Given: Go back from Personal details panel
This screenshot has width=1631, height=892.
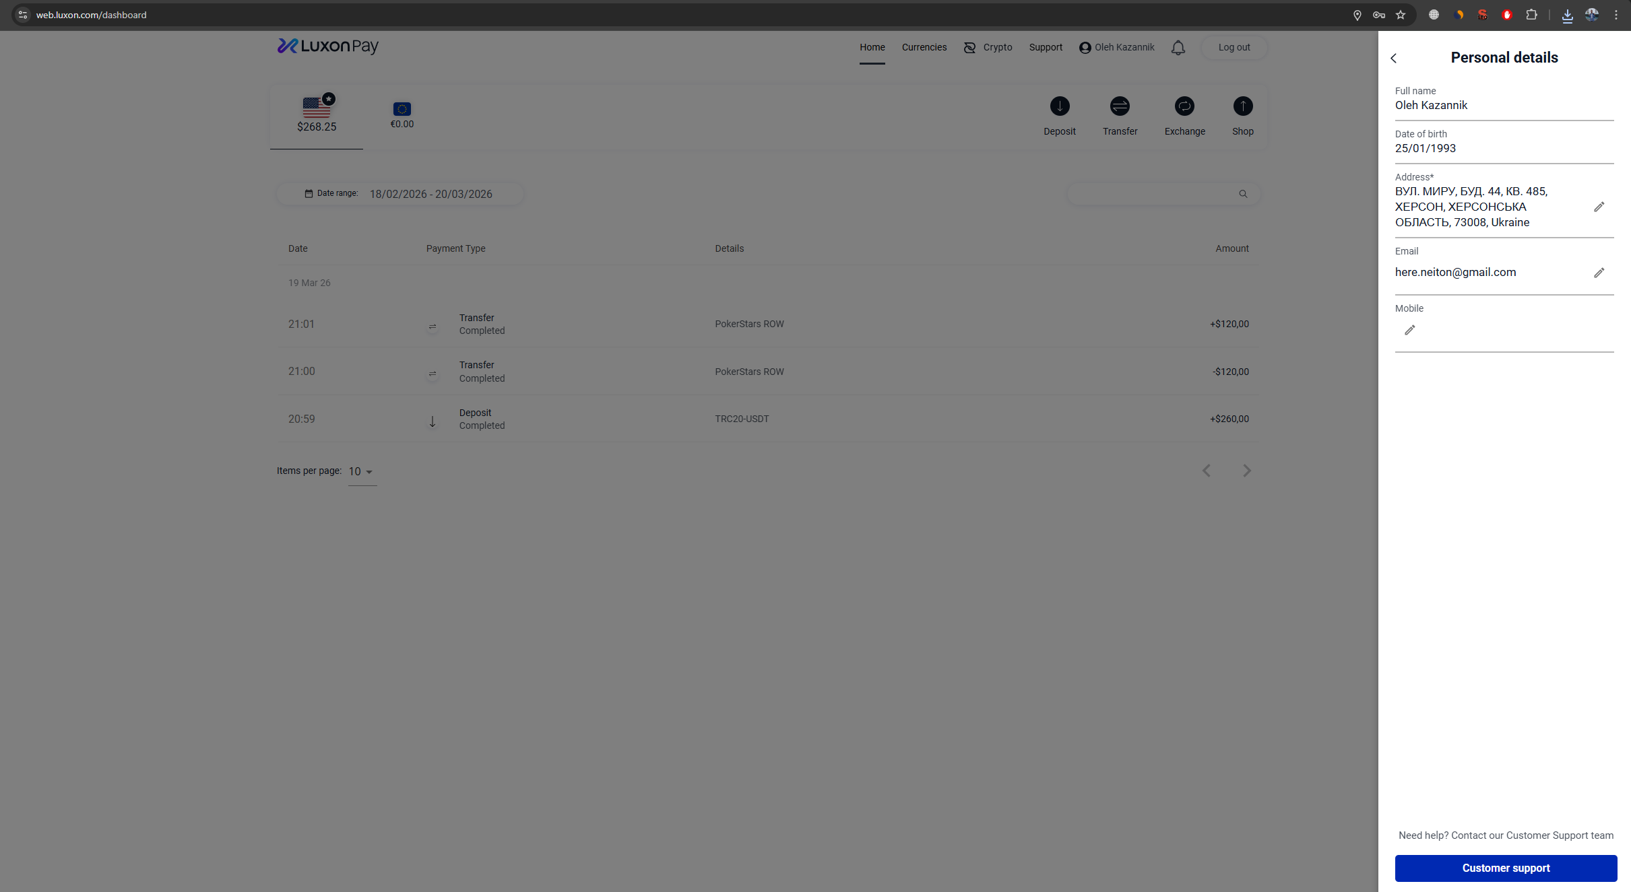Looking at the screenshot, I should pyautogui.click(x=1394, y=59).
